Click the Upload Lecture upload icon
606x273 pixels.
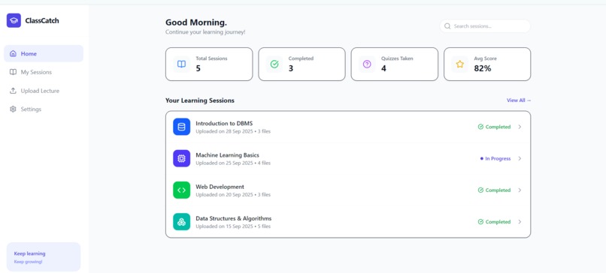[13, 91]
